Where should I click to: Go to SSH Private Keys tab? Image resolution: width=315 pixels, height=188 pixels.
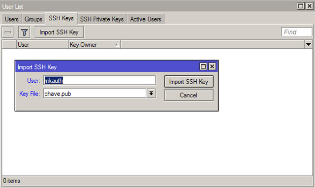coord(102,19)
